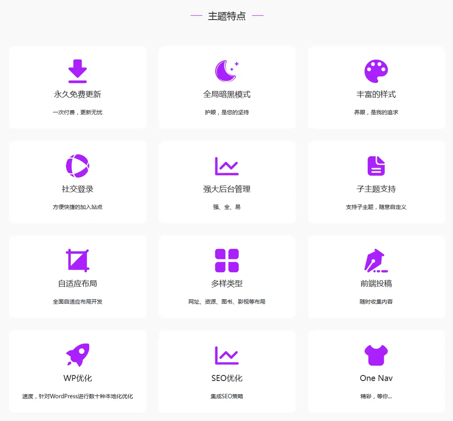Click the 多样类型 description text
This screenshot has width=453, height=421.
[226, 301]
